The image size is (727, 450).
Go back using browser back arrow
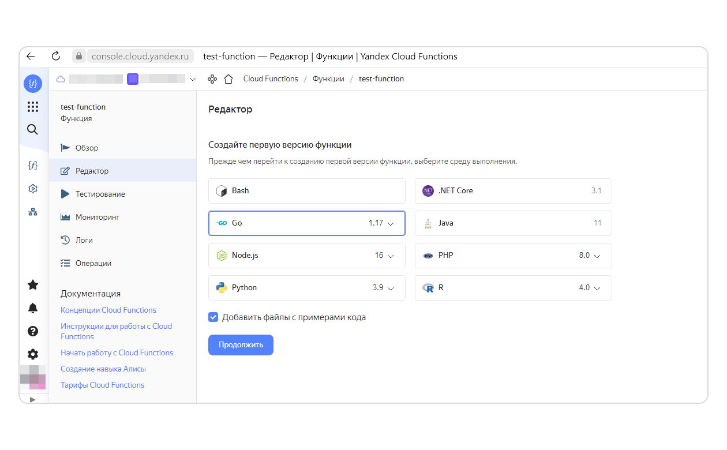point(31,57)
